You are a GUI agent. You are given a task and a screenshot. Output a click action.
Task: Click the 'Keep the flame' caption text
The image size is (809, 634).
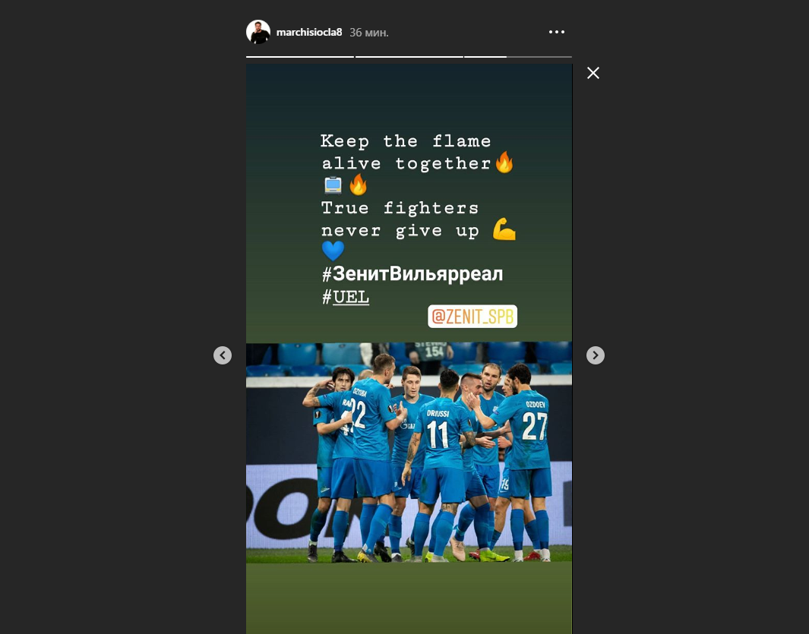406,140
